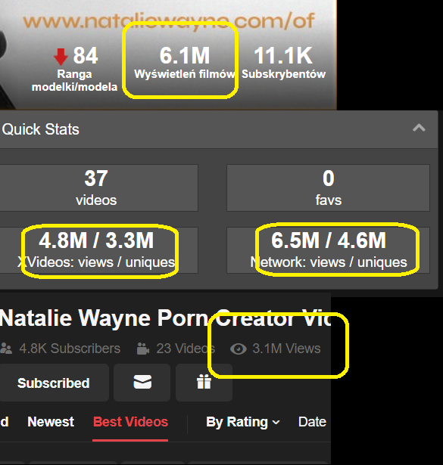Select the Best Videos tab
The height and width of the screenshot is (465, 443).
pyautogui.click(x=130, y=423)
